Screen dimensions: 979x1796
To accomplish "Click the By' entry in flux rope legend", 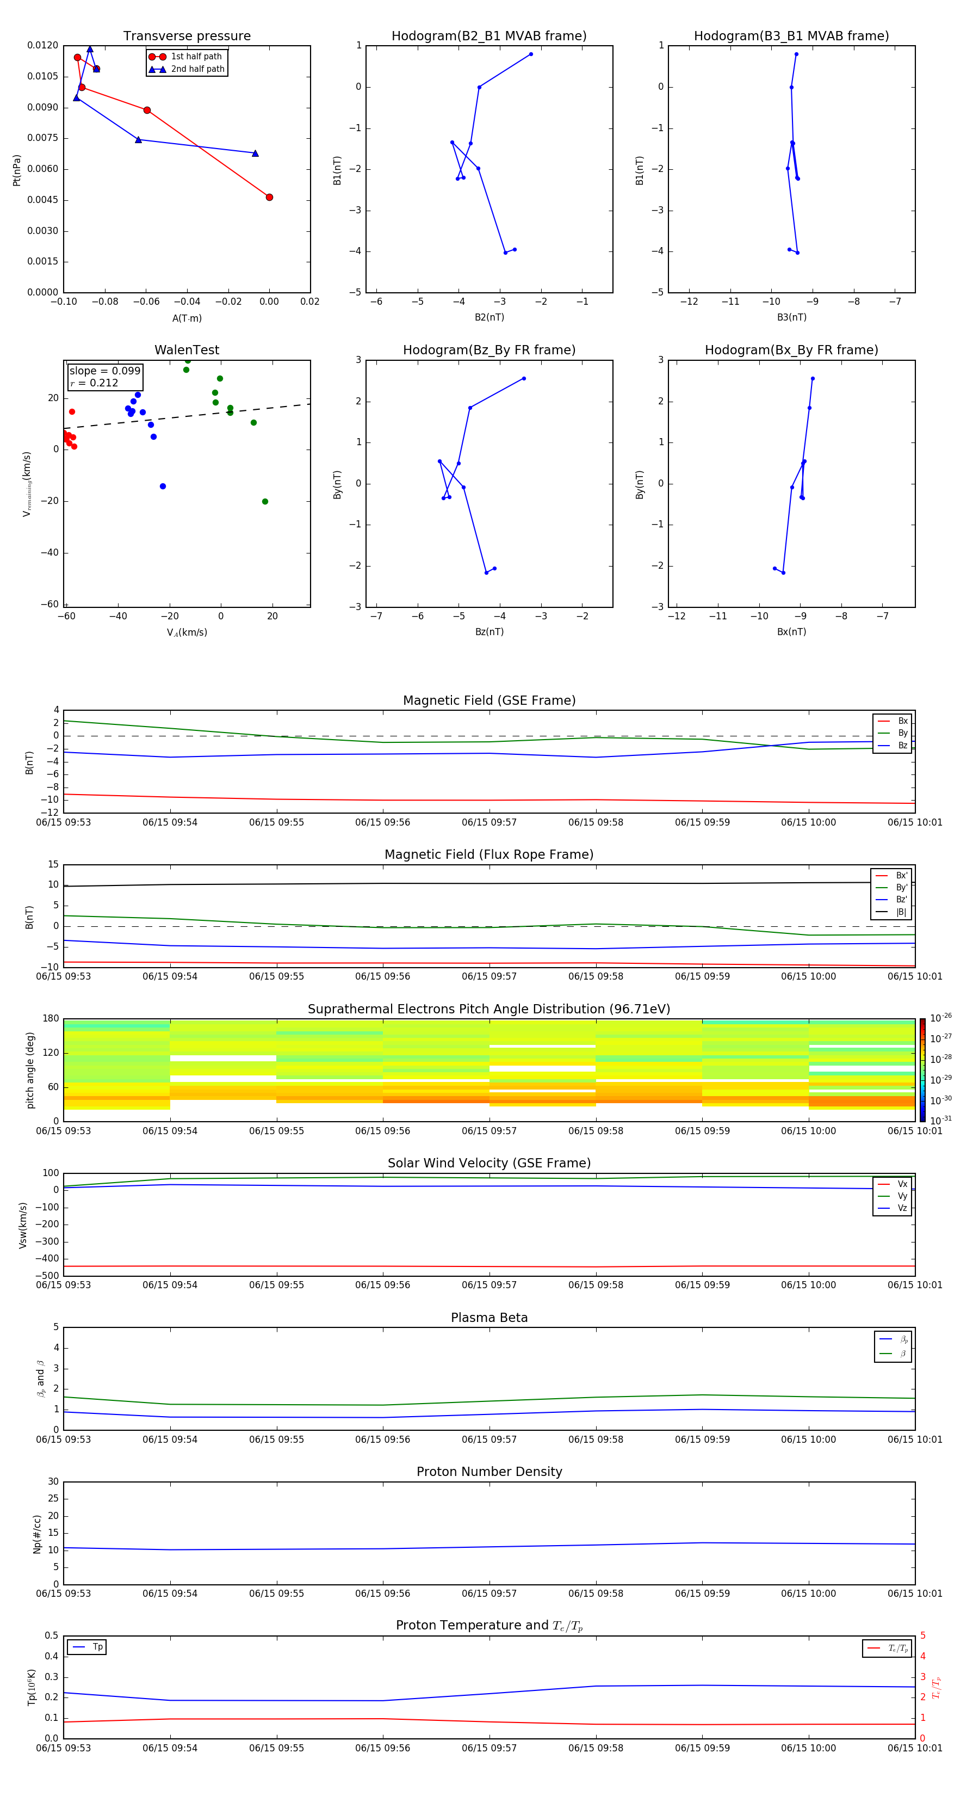I will click(x=891, y=888).
